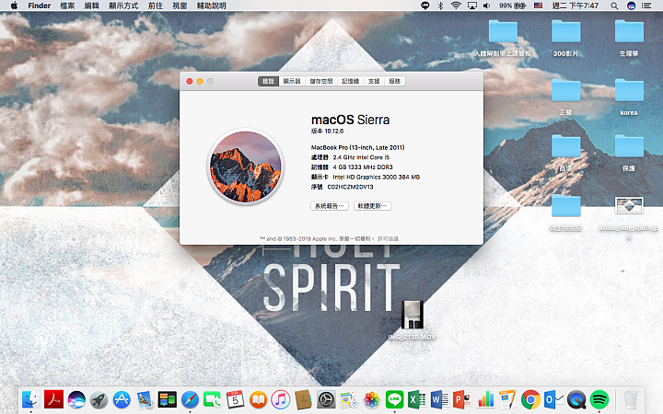Open Outlook from the Dock
Image resolution: width=663 pixels, height=414 pixels.
553,399
